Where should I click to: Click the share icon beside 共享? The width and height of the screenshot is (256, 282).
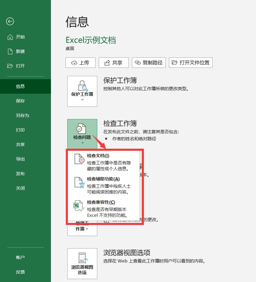(x=107, y=62)
